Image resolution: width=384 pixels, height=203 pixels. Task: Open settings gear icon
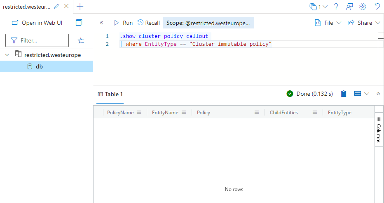(363, 7)
